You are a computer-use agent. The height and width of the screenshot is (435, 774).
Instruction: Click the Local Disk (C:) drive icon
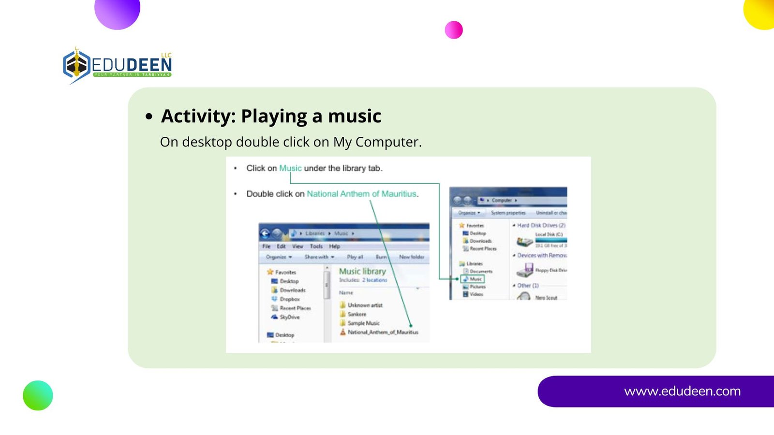pyautogui.click(x=524, y=241)
